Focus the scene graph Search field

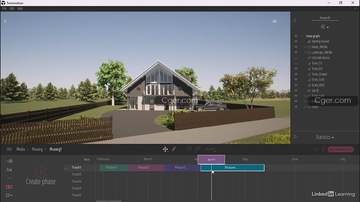(325, 18)
